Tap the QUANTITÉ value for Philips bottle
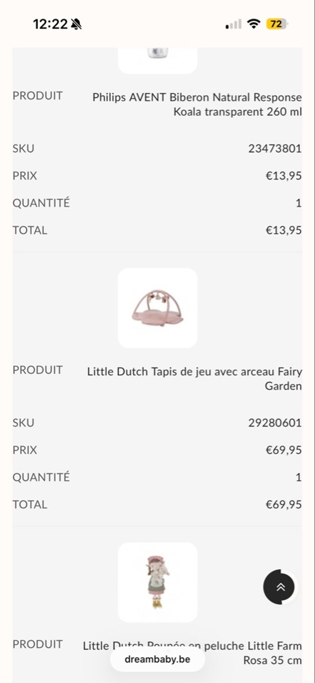The width and height of the screenshot is (315, 683). (298, 203)
